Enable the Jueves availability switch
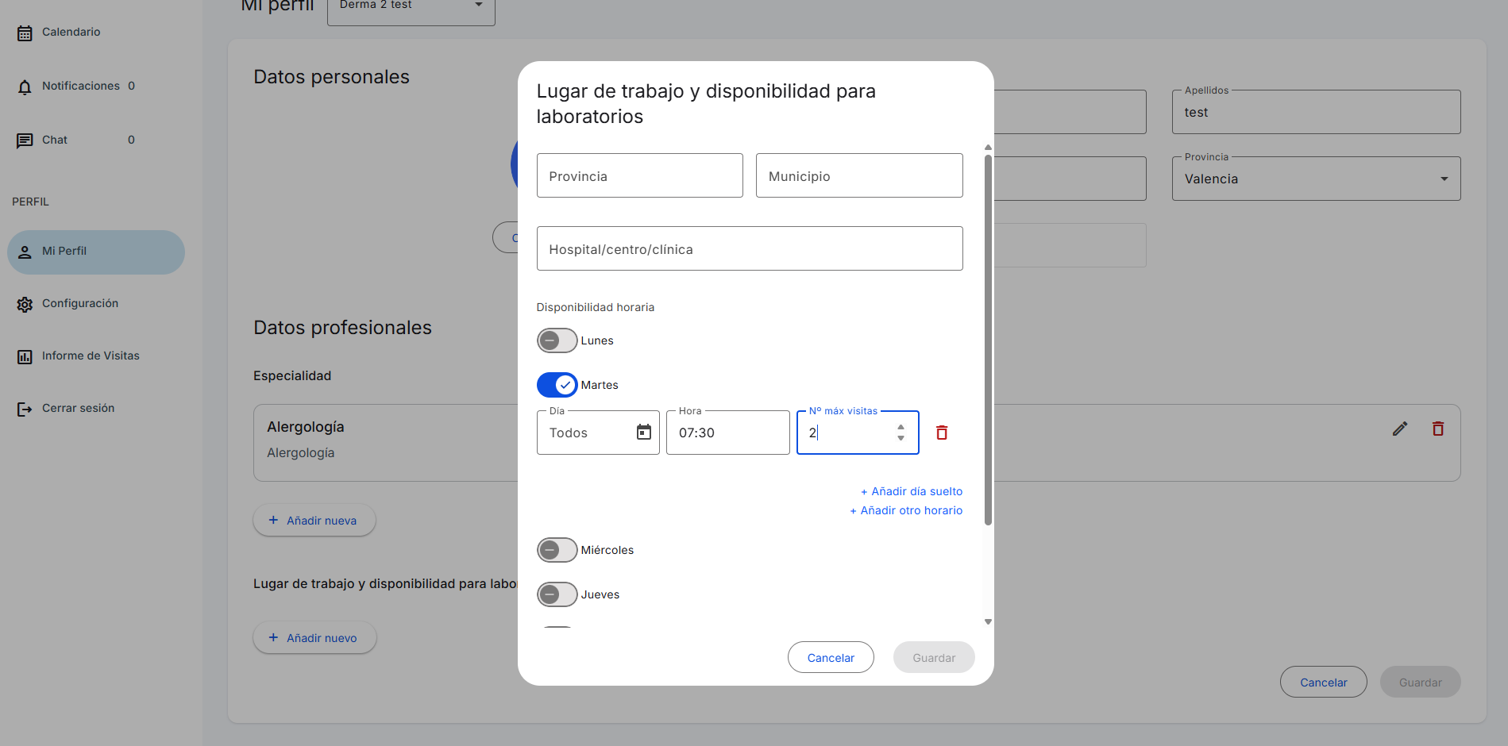This screenshot has width=1508, height=746. pyautogui.click(x=557, y=594)
